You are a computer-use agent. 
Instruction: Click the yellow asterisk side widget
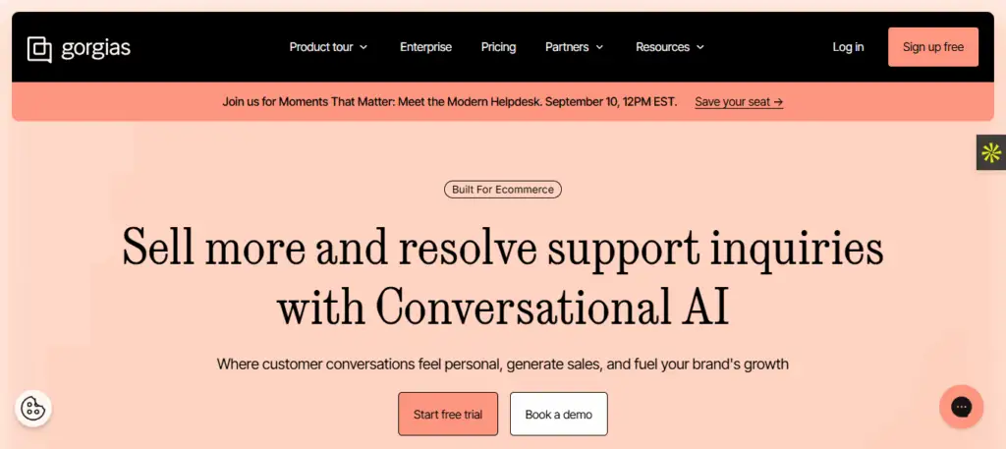pyautogui.click(x=991, y=152)
